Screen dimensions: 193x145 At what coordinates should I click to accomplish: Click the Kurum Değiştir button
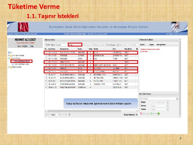[x=22, y=46]
